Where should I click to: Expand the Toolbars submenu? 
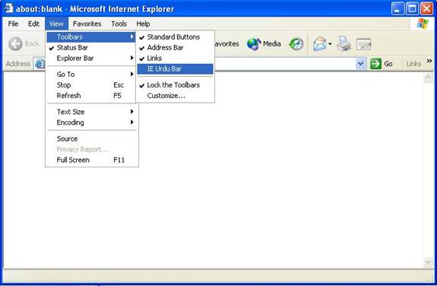(x=92, y=37)
